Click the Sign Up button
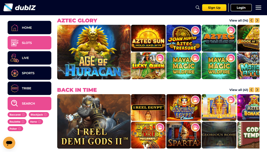The width and height of the screenshot is (267, 152). point(214,8)
